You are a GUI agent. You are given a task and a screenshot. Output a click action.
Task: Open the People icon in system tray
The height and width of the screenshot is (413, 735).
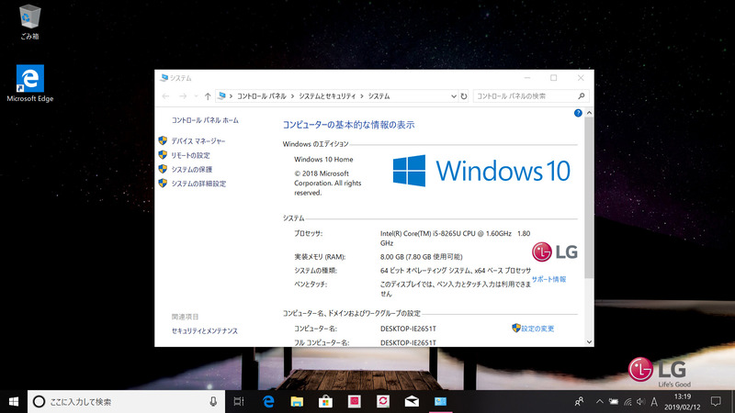click(x=580, y=401)
